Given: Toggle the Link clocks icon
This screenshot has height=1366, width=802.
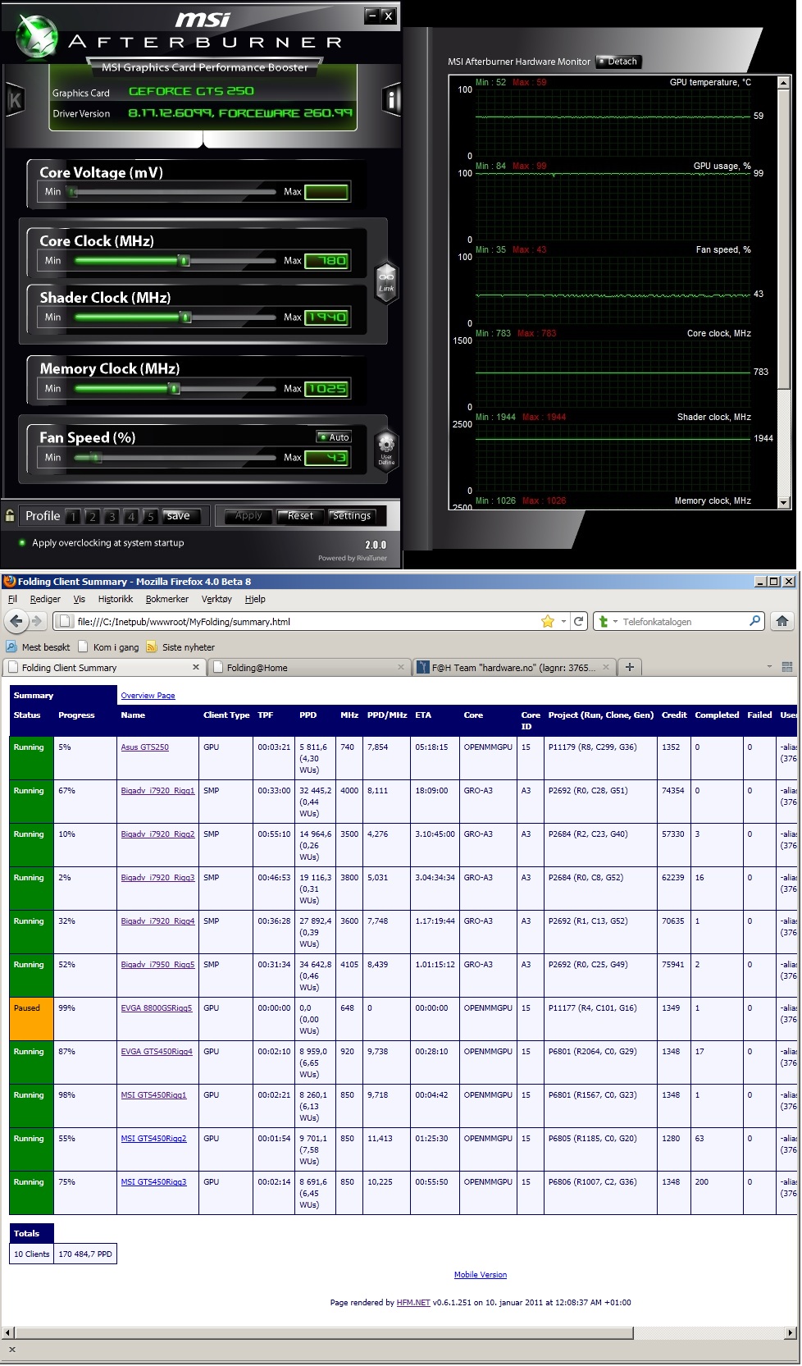Looking at the screenshot, I should pos(385,281).
